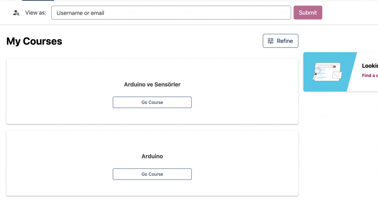378x201 pixels.
Task: Click the My Courses heading
Action: 34,41
